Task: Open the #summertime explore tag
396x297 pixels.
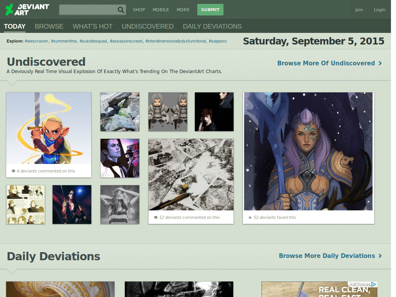Action: (64, 41)
